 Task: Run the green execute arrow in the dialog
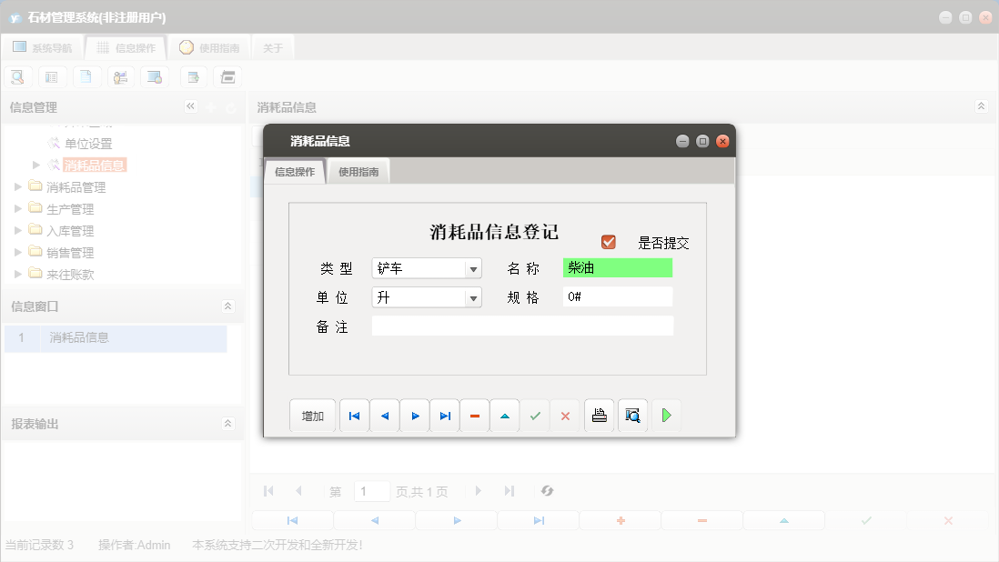click(x=666, y=416)
